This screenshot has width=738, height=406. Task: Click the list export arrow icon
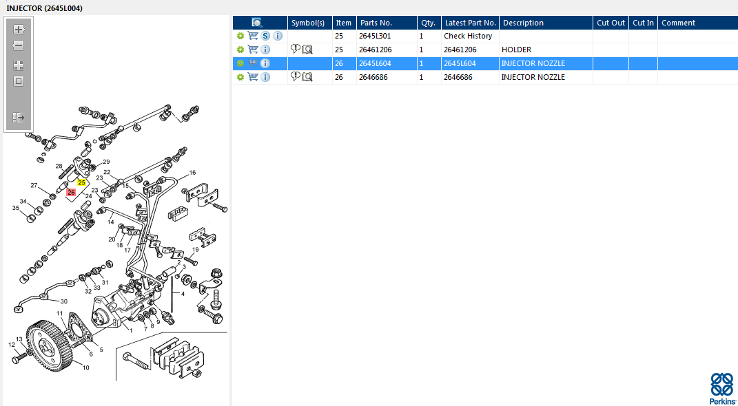pyautogui.click(x=19, y=118)
